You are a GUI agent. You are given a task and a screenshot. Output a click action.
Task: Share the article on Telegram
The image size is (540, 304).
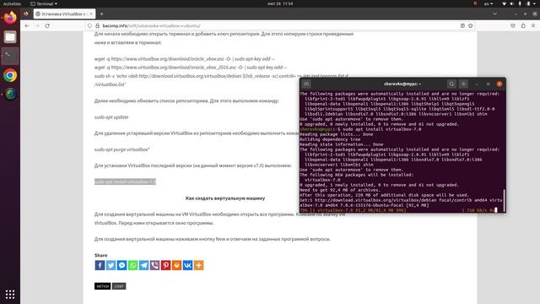pos(143,265)
